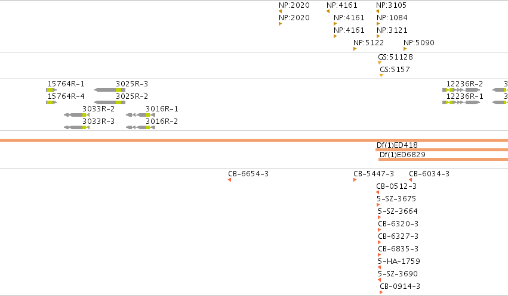This screenshot has width=508, height=296.
Task: Select the 15764R-4 gene model glyph
Action: (51, 102)
